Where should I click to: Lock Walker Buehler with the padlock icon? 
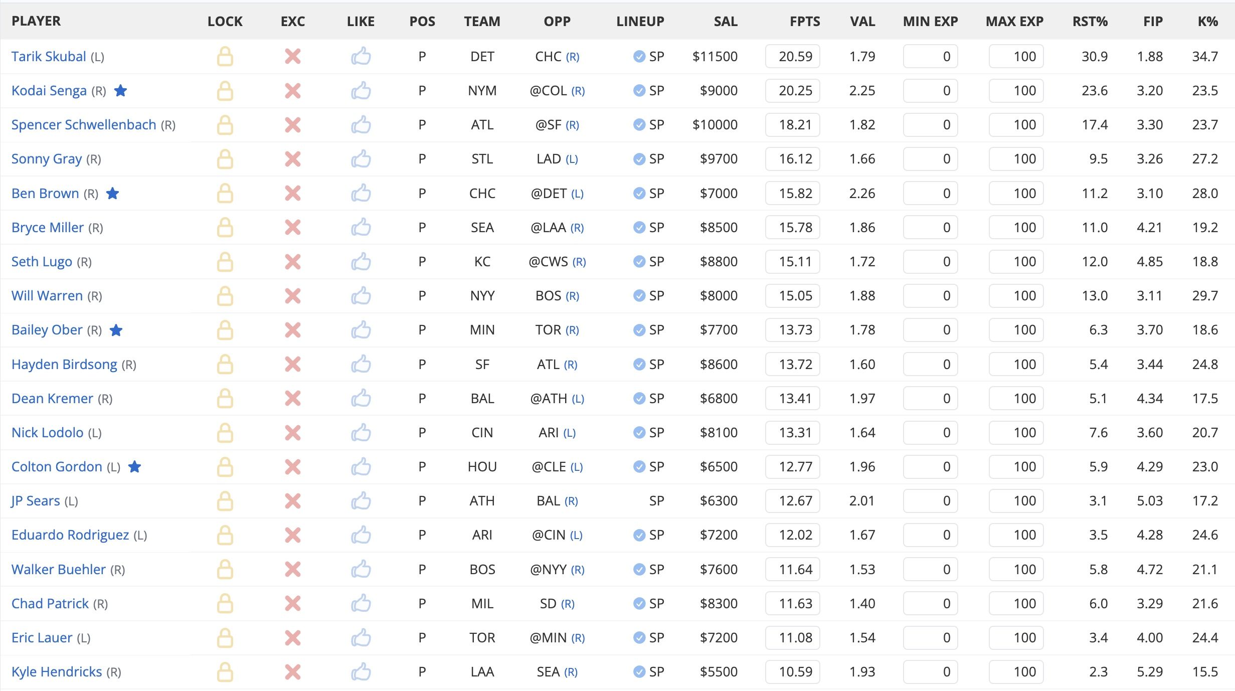[x=225, y=569]
